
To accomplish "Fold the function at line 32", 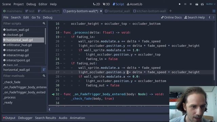I will click(61, 94).
